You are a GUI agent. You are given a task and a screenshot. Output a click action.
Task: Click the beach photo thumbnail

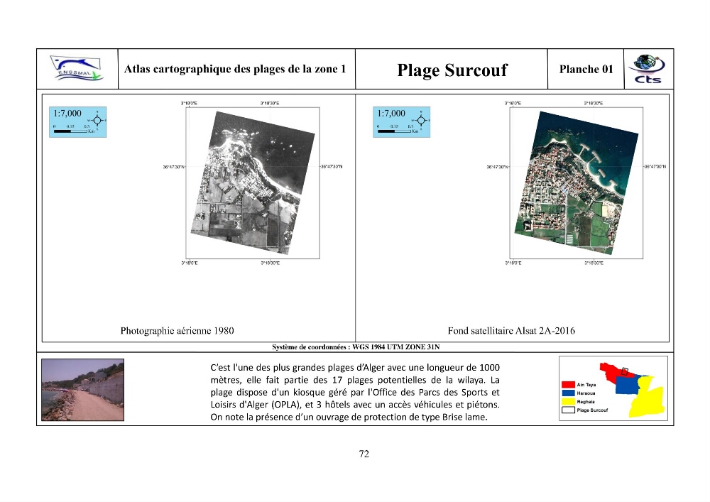[x=82, y=390]
